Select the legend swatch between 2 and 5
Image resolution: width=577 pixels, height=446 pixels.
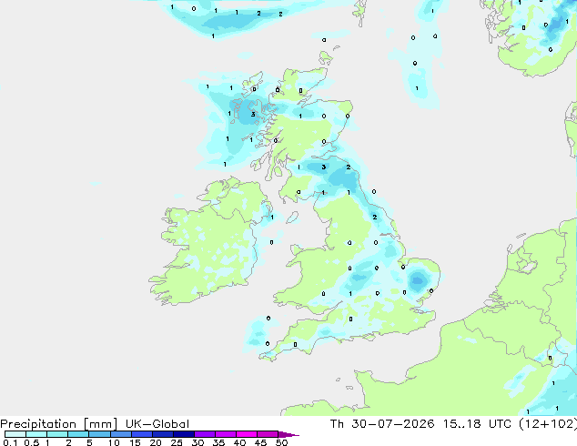click(x=78, y=434)
